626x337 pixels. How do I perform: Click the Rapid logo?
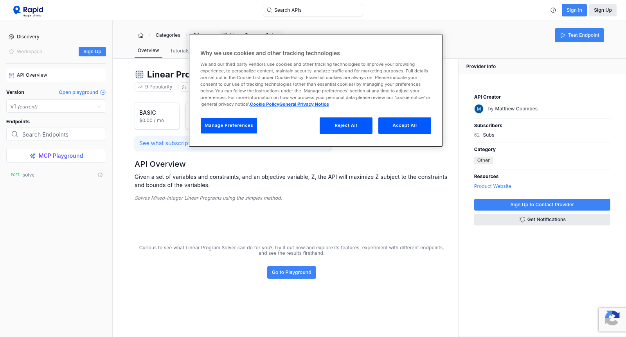click(28, 11)
